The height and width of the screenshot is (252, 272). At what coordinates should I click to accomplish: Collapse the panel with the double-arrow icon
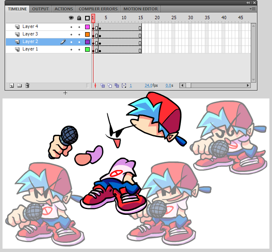tap(248, 3)
